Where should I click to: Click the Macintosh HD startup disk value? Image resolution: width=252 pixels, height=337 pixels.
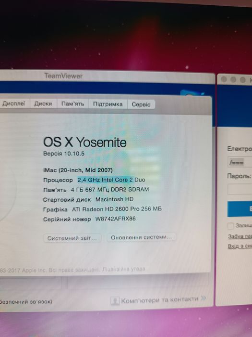click(114, 199)
